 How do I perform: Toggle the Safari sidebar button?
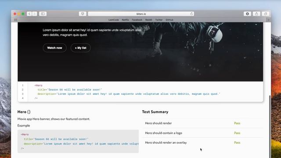click(x=43, y=14)
